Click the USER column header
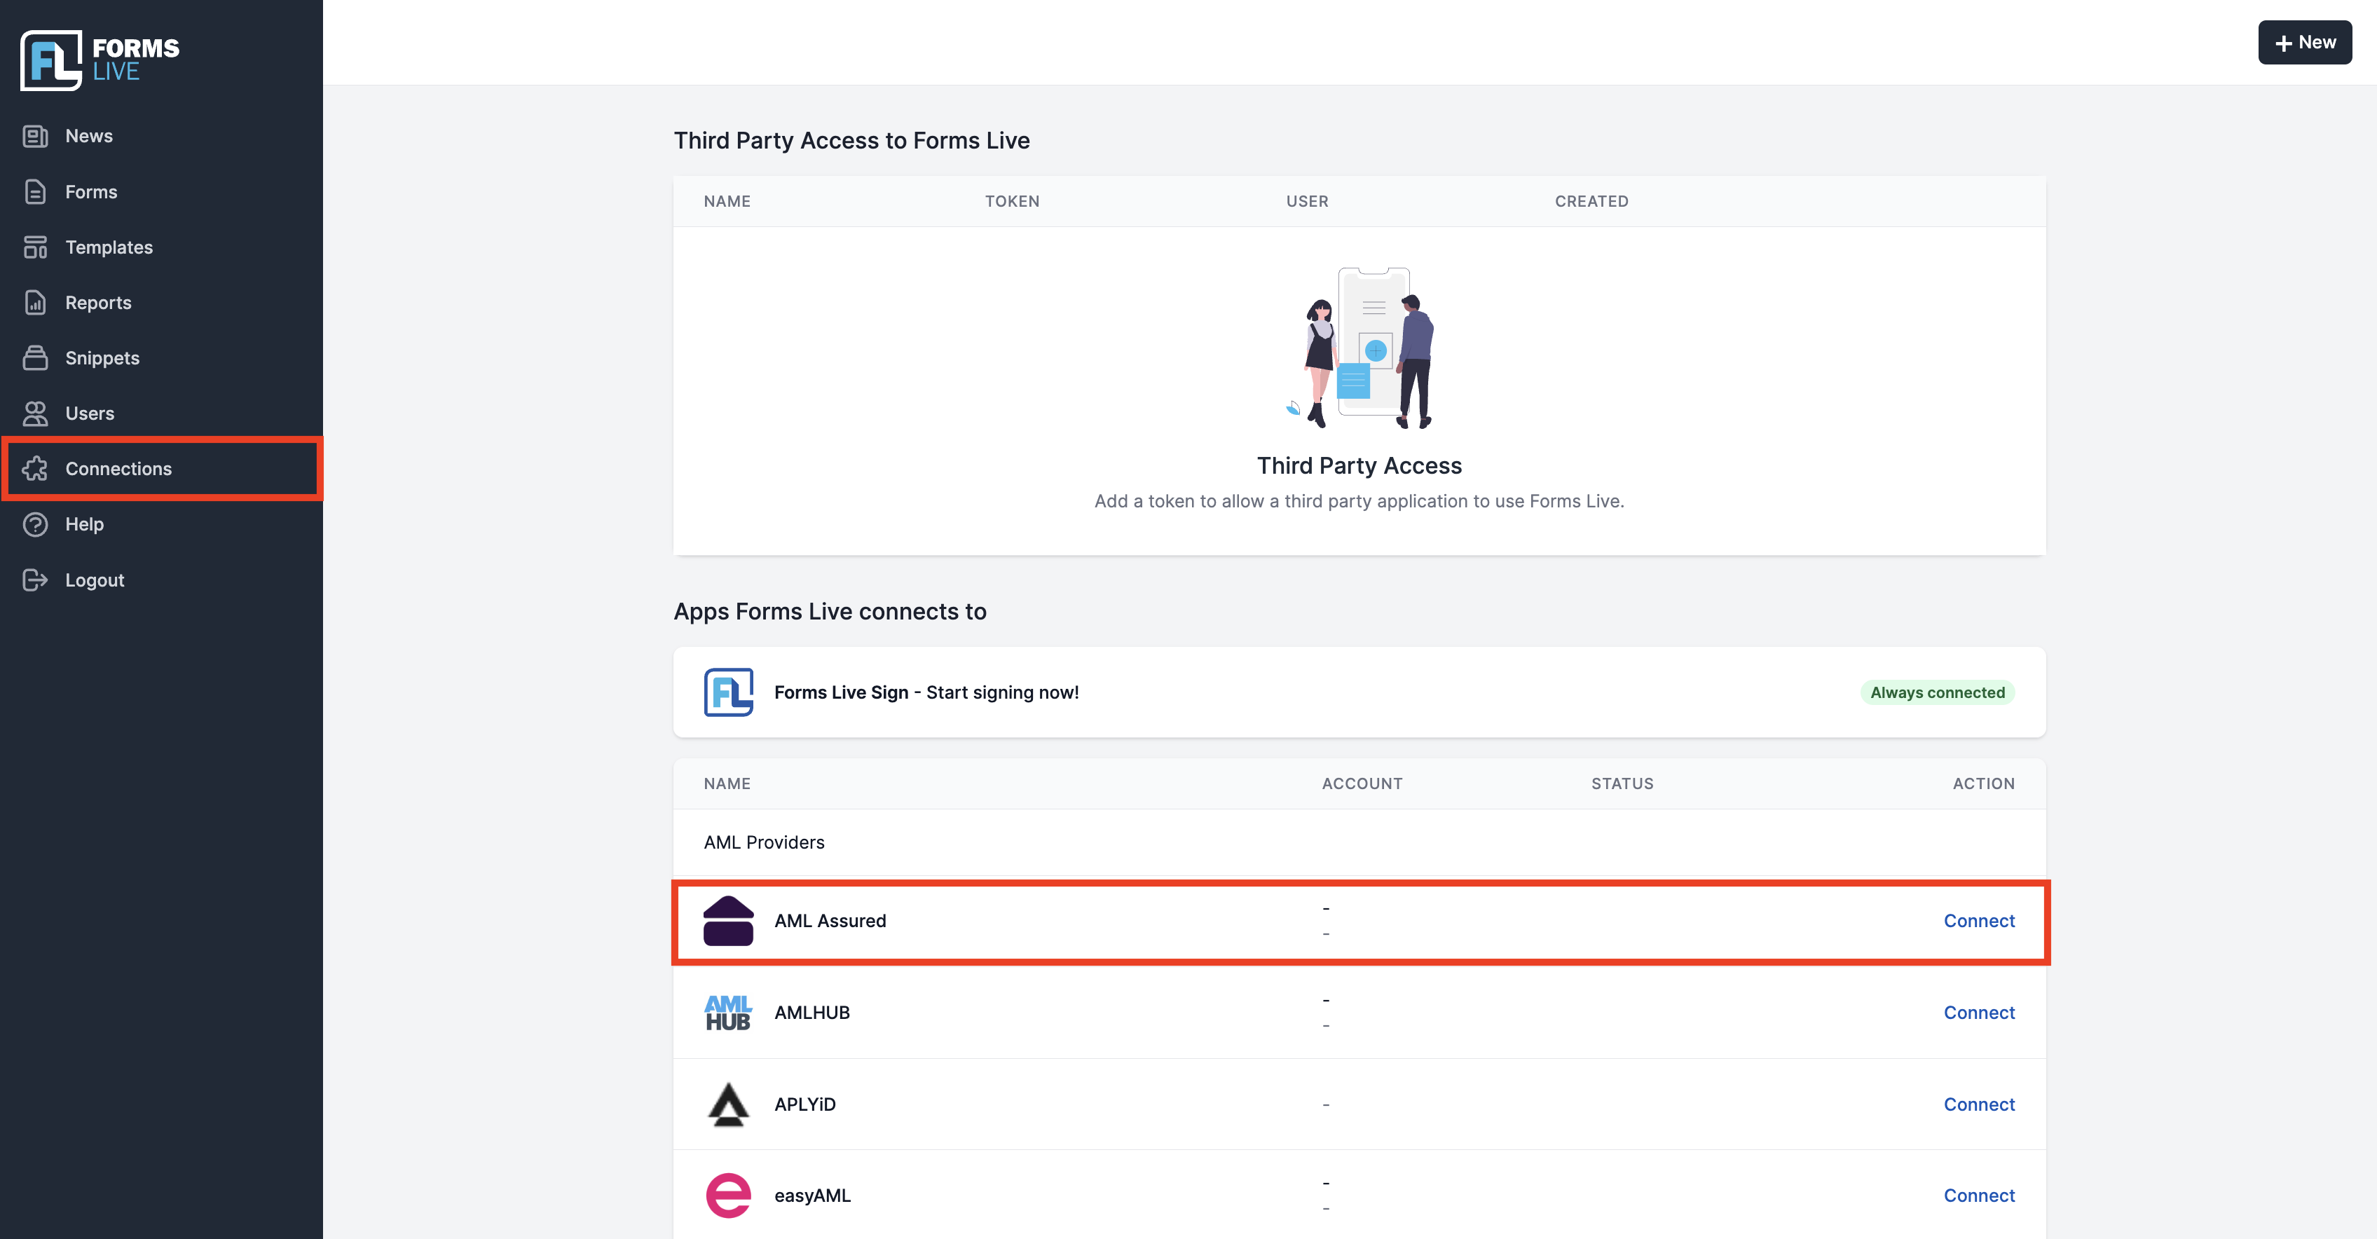Image resolution: width=2377 pixels, height=1239 pixels. pos(1307,201)
